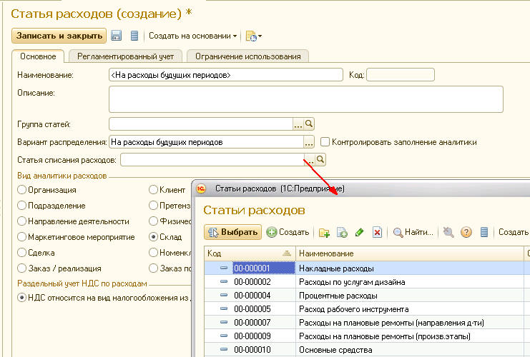This screenshot has height=357, width=530.
Task: Select row Основные средства
Action: point(367,349)
